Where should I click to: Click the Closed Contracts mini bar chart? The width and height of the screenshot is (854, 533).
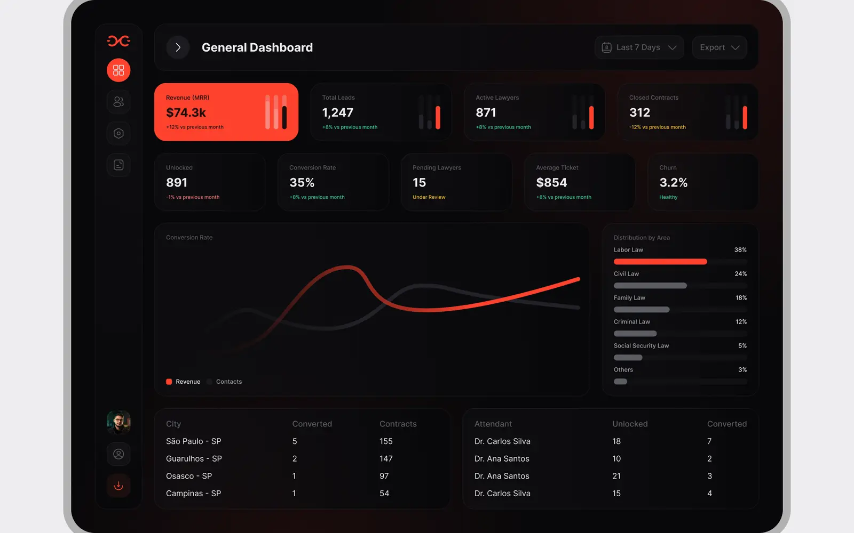point(737,112)
